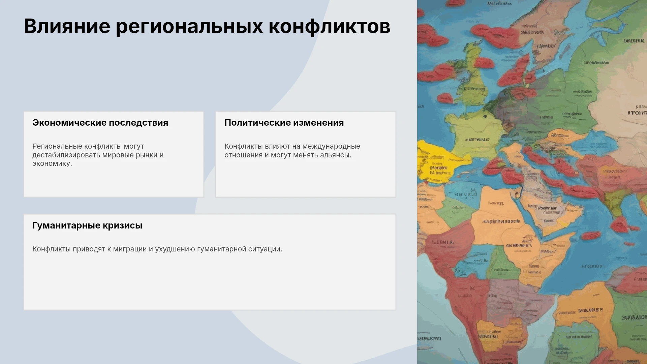Click the Экономические последствия heading
Viewport: 647px width, 364px height.
(100, 123)
